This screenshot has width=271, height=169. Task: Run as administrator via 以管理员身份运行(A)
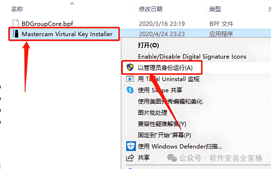(x=165, y=68)
